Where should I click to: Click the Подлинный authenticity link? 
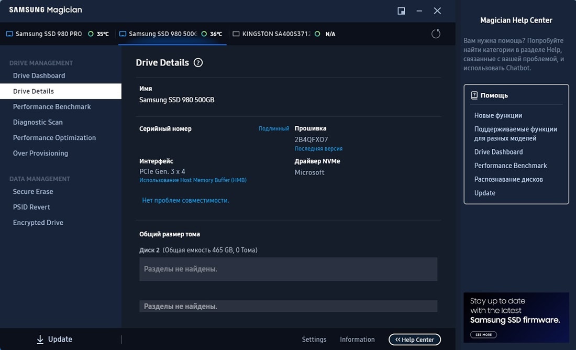pyautogui.click(x=274, y=129)
